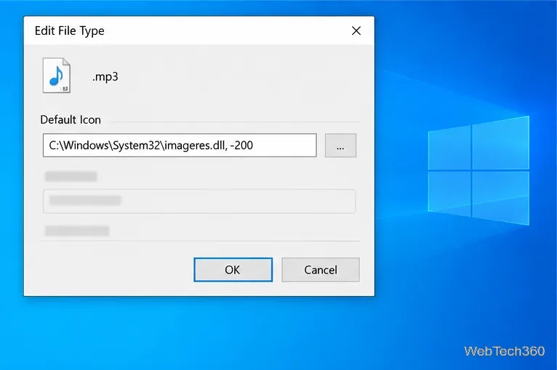Dismiss the dialog with Cancel
The image size is (557, 370).
coord(321,270)
